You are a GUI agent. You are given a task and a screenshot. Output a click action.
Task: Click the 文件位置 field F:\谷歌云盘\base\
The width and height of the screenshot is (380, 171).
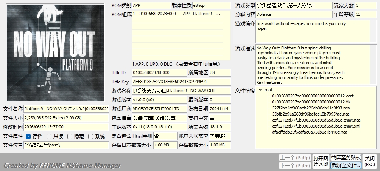pos(66,145)
